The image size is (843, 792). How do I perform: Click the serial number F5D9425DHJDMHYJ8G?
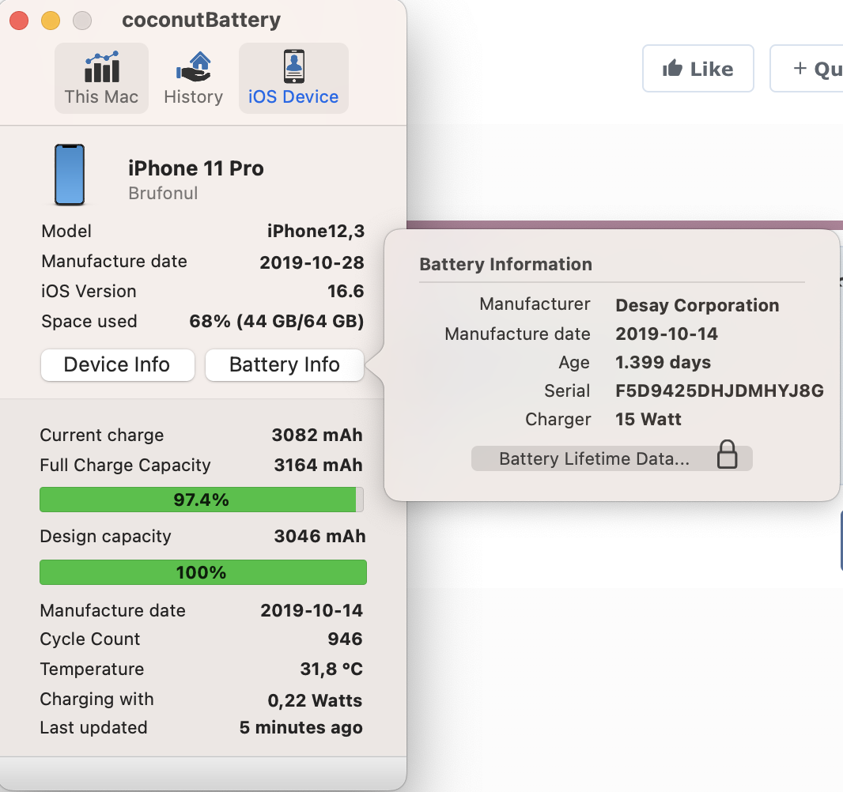coord(720,390)
